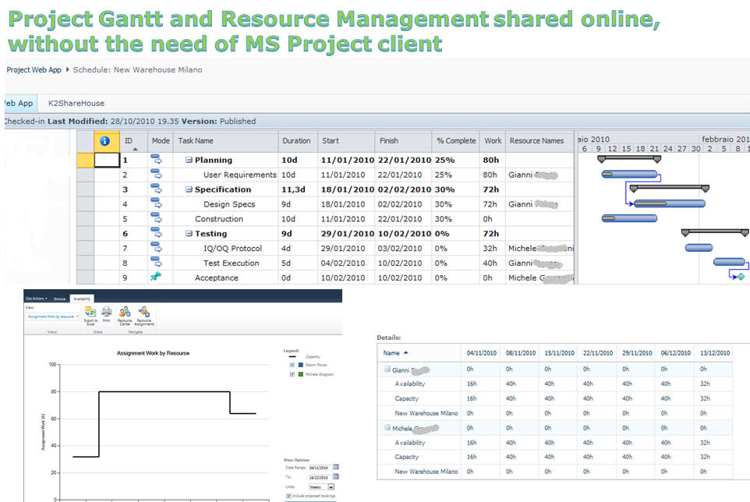Viewport: 750px width, 502px height.
Task: Select the Availability ribbon tab
Action: (x=82, y=299)
